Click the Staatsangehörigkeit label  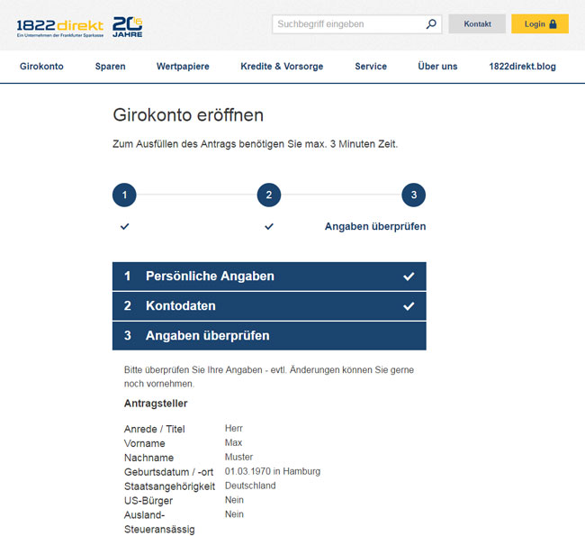[x=169, y=486]
